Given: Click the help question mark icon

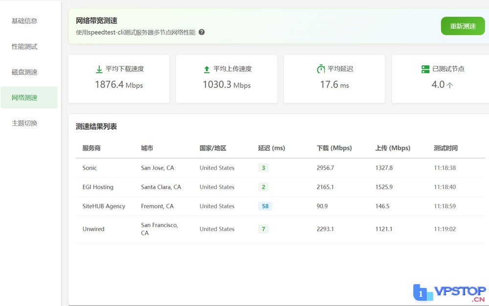Looking at the screenshot, I should point(201,32).
